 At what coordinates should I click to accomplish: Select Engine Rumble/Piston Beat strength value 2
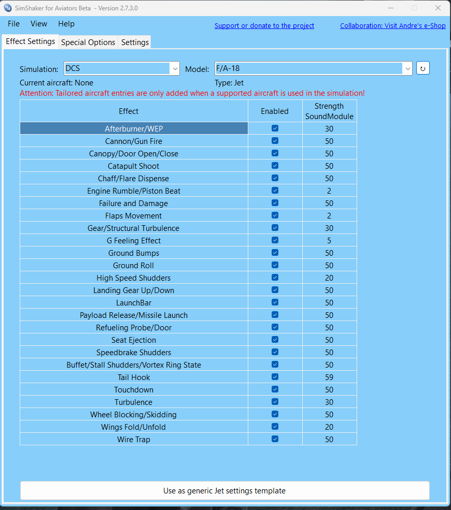pyautogui.click(x=329, y=191)
